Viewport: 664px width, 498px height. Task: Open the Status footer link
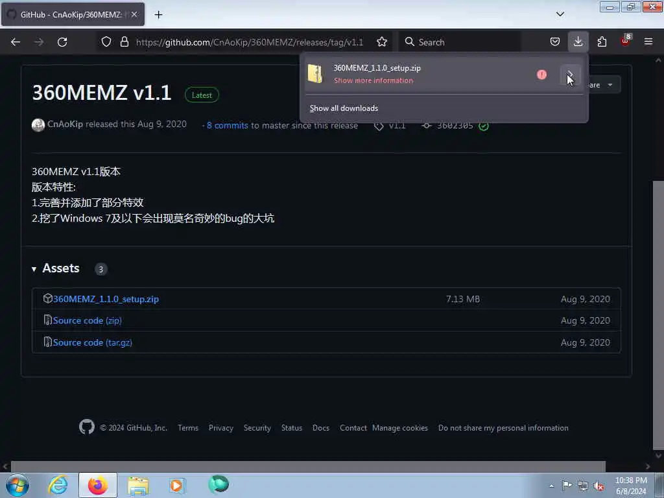[292, 428]
